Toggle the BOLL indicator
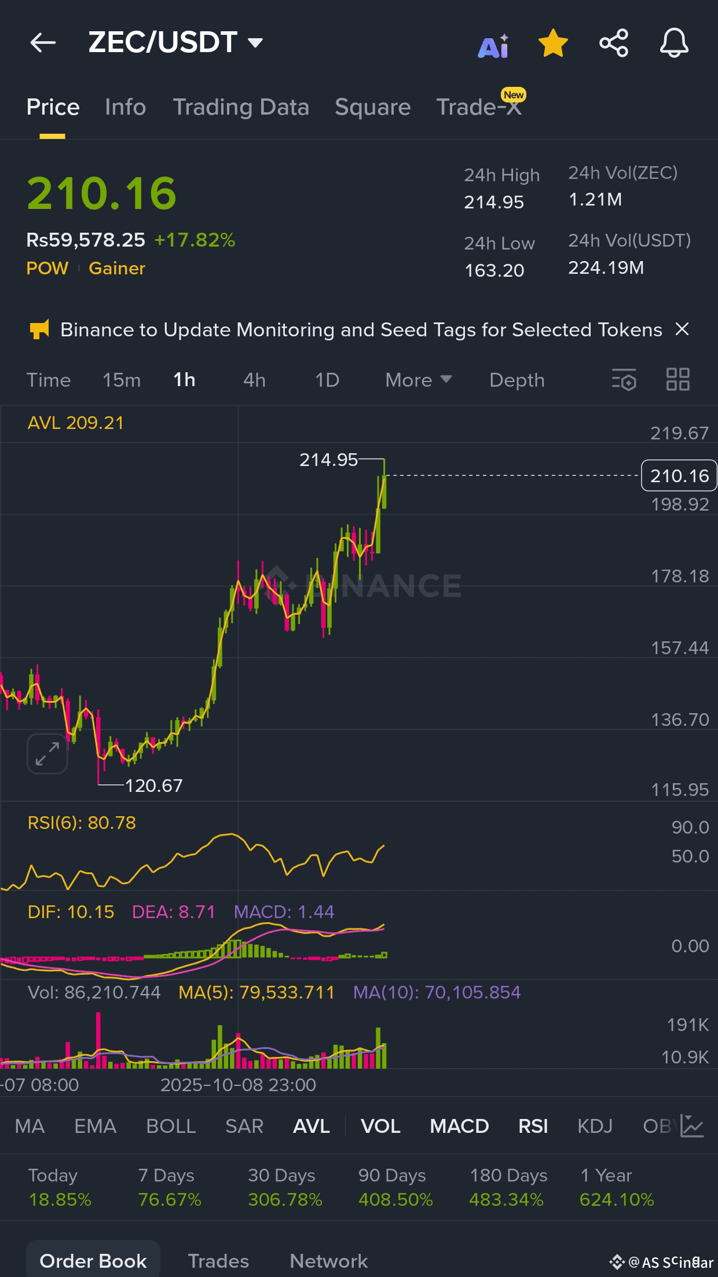The width and height of the screenshot is (718, 1277). click(171, 1126)
